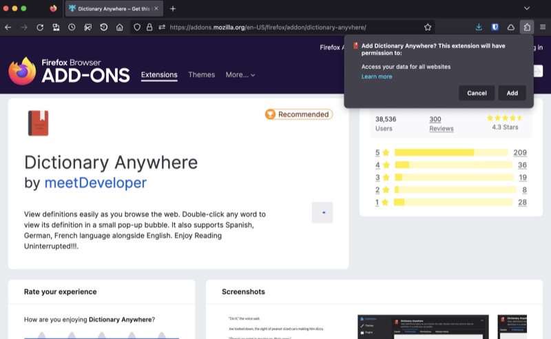Viewport: 551px width, 339px height.
Task: Close the Dictionary Anywhere tab
Action: pyautogui.click(x=156, y=8)
